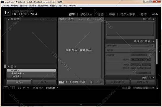Open the saved preset dropdown in quick develop
The height and width of the screenshot is (107, 162).
[141, 45]
